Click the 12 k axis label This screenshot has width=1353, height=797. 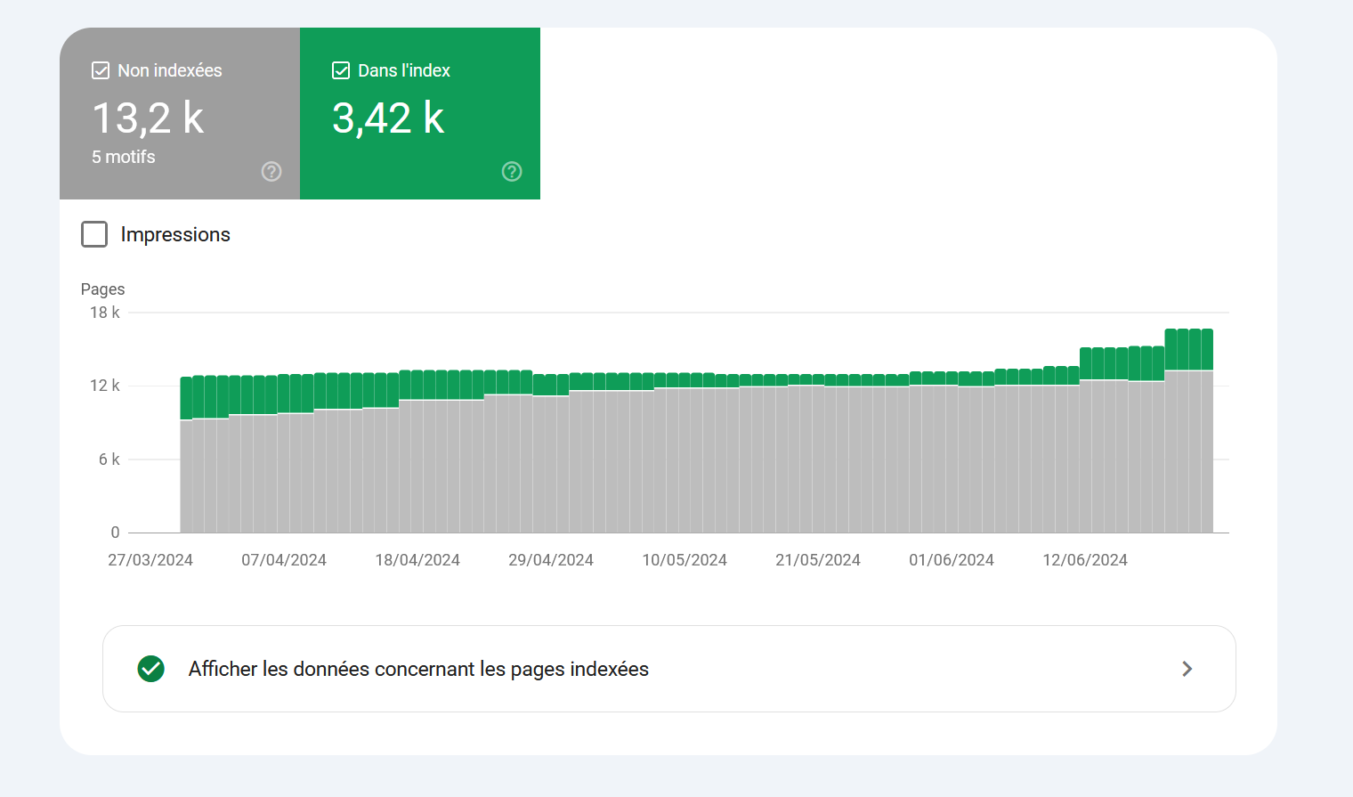click(104, 386)
